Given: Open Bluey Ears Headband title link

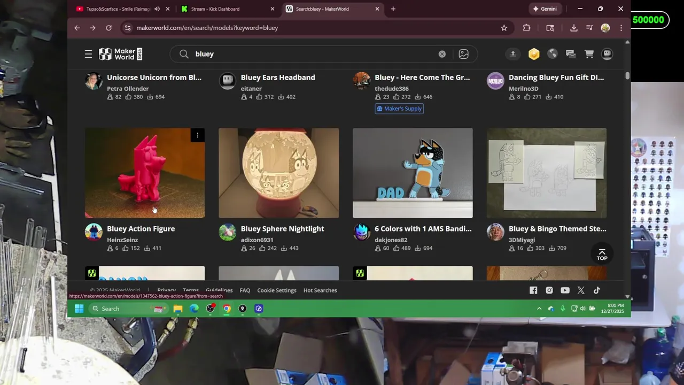Looking at the screenshot, I should click(x=278, y=78).
